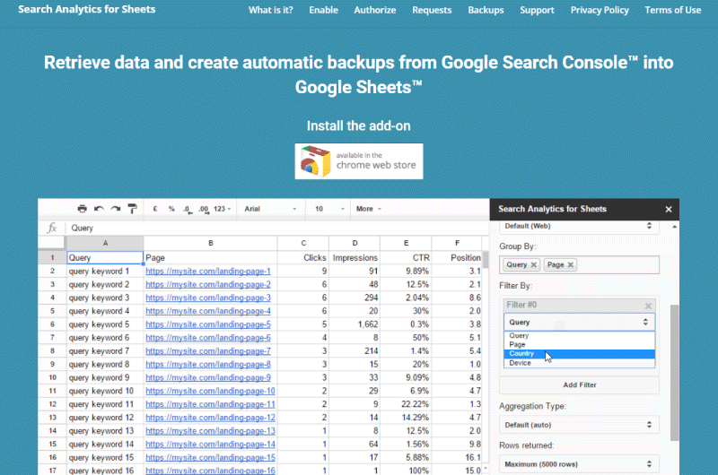Remove the Page group-by tag
Screen dimensions: 718x475
point(571,264)
